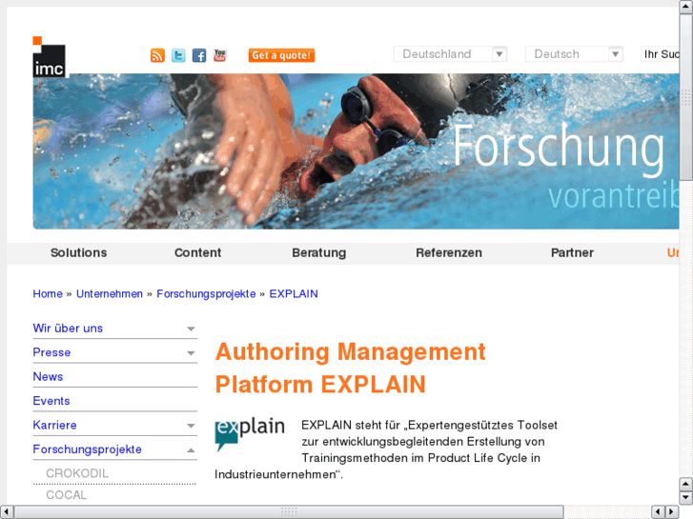Open the Solutions menu

point(79,252)
